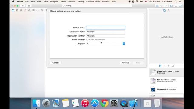194x109 pixels.
Task: Open the Editor menu
Action: coord(63,2)
